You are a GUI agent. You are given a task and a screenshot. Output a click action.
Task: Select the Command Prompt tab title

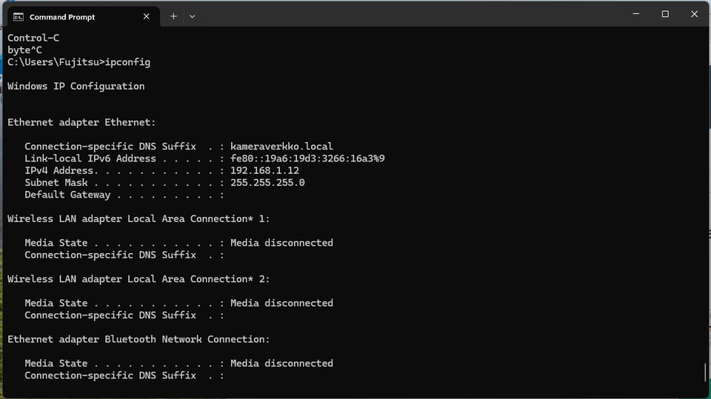point(62,16)
